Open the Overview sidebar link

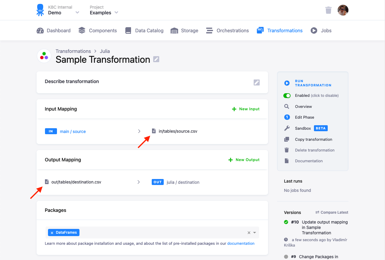point(303,106)
